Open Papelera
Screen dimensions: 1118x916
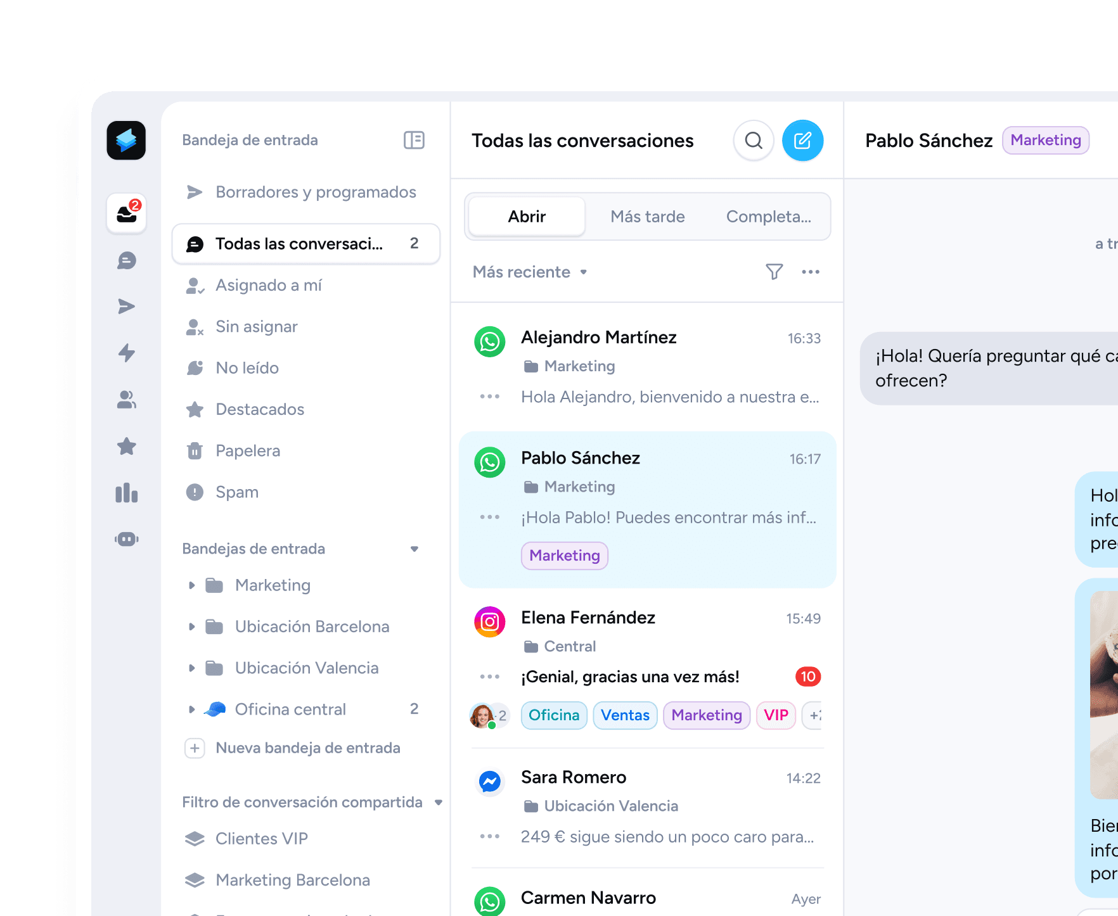[305, 451]
